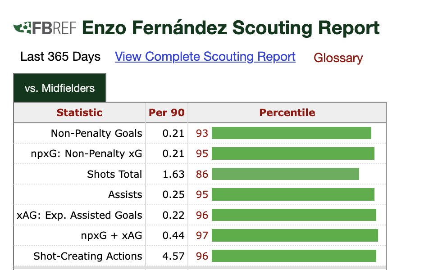Open the View Complete Scouting Report link
Image resolution: width=447 pixels, height=270 pixels.
pos(205,56)
